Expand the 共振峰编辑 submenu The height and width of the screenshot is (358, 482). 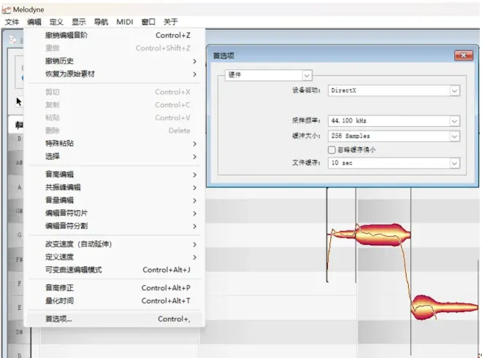115,187
